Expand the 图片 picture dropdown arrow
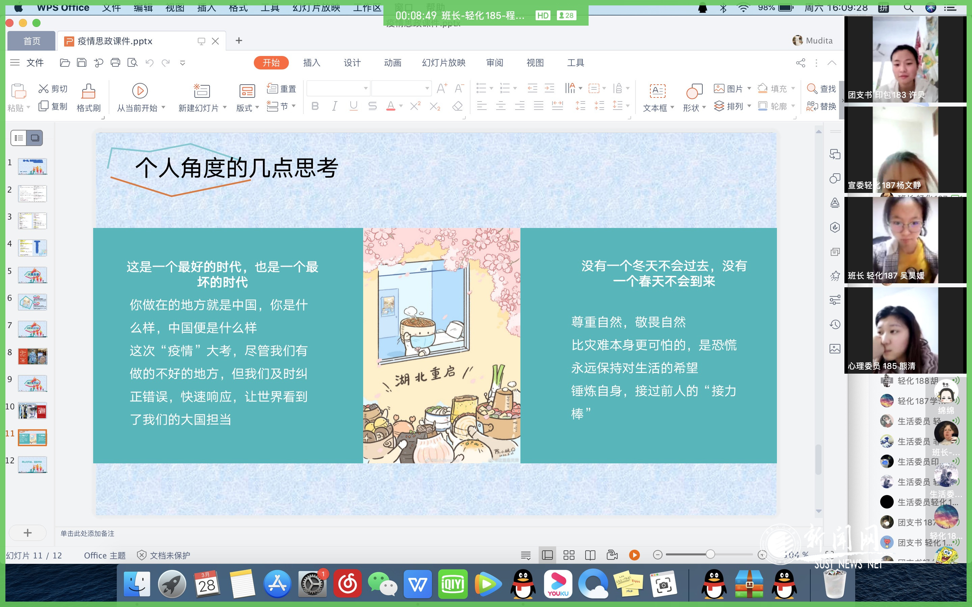The image size is (972, 607). pos(749,88)
